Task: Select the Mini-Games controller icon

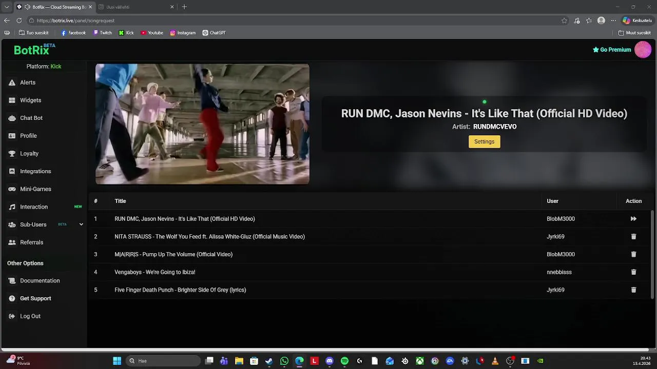Action: tap(12, 189)
